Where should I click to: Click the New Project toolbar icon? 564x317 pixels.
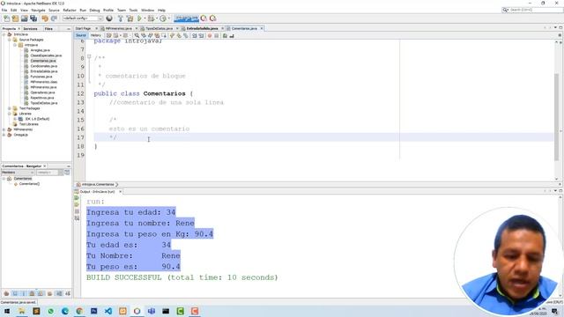(x=15, y=18)
